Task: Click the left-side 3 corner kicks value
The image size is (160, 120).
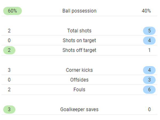Action: pyautogui.click(x=9, y=70)
